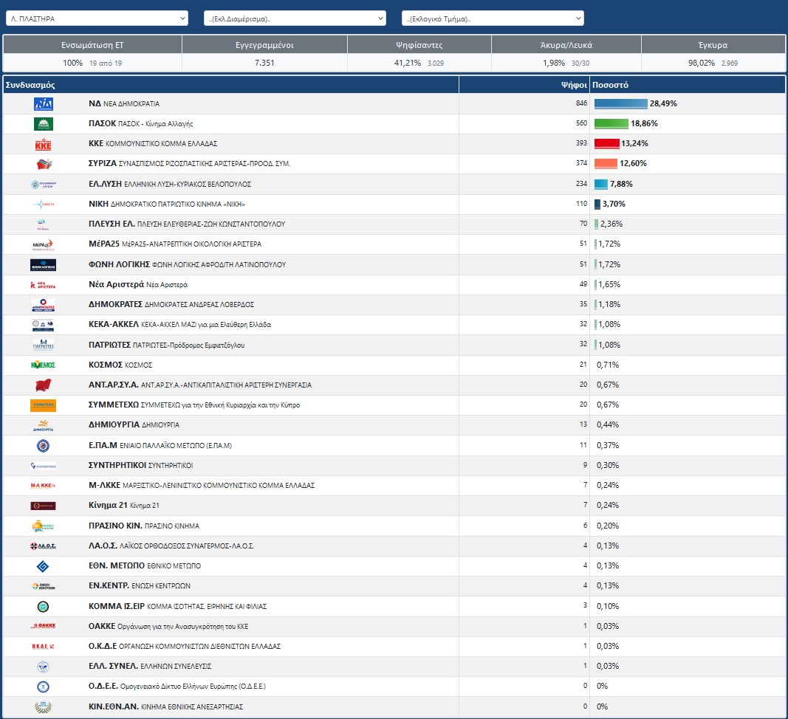Click the red ΚΚΕ party logo
The image size is (788, 719).
tap(44, 144)
